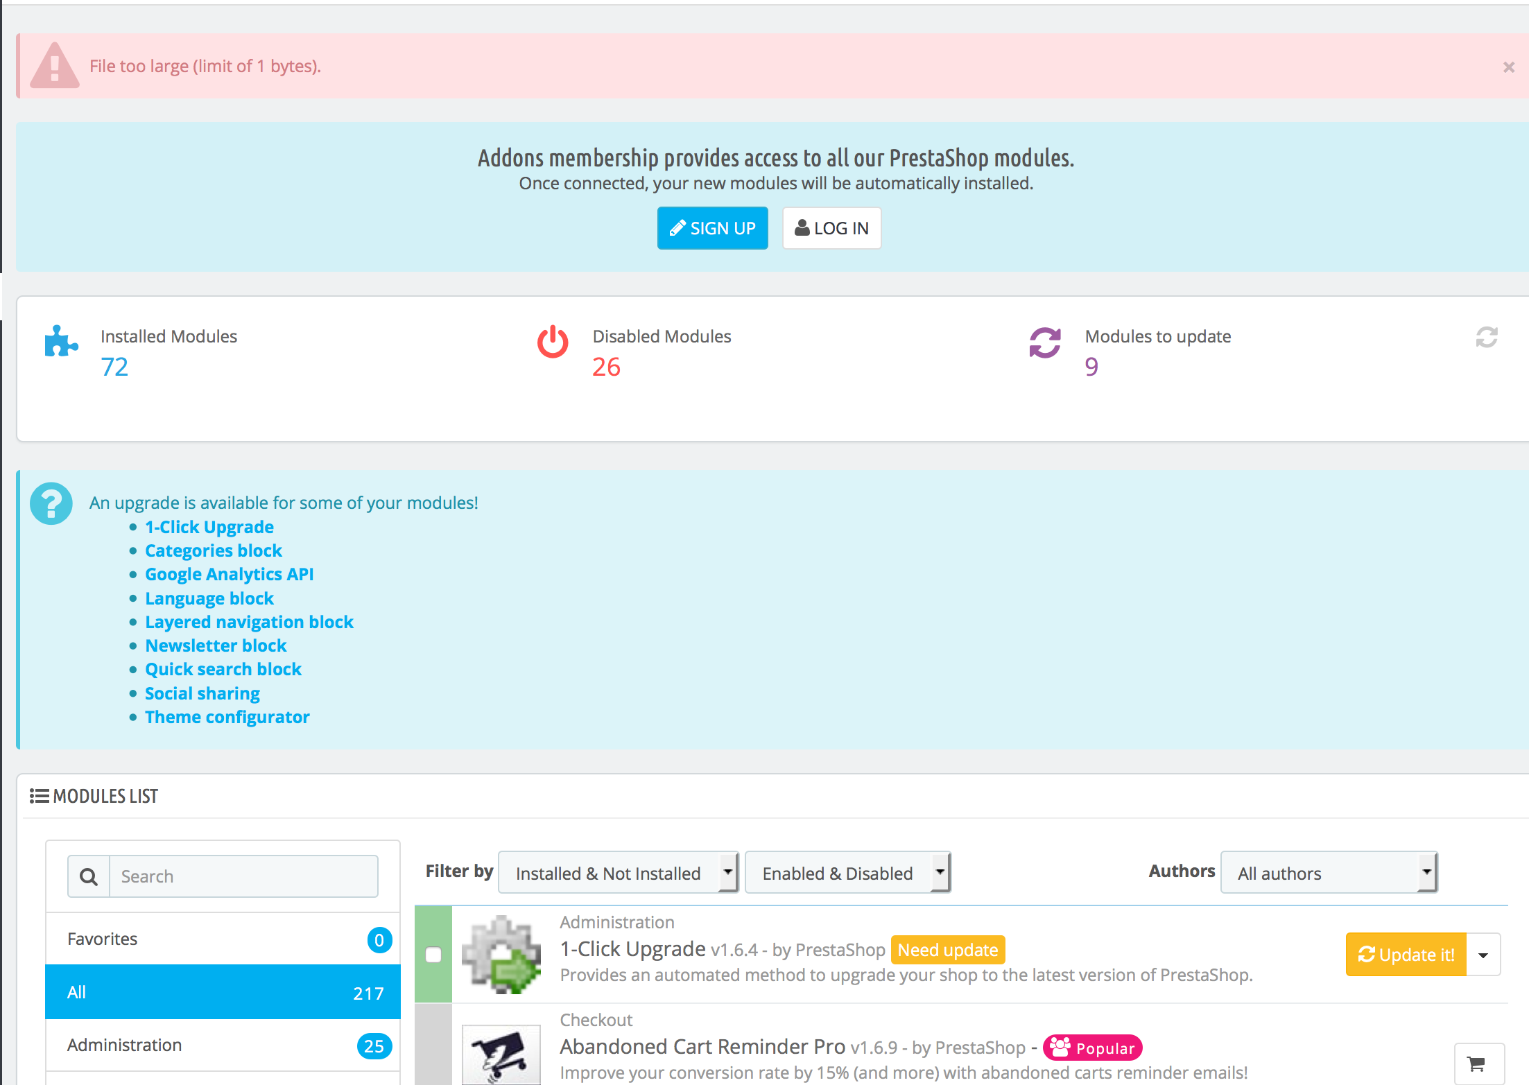Click the SIGN UP button
Image resolution: width=1529 pixels, height=1085 pixels.
pos(712,228)
